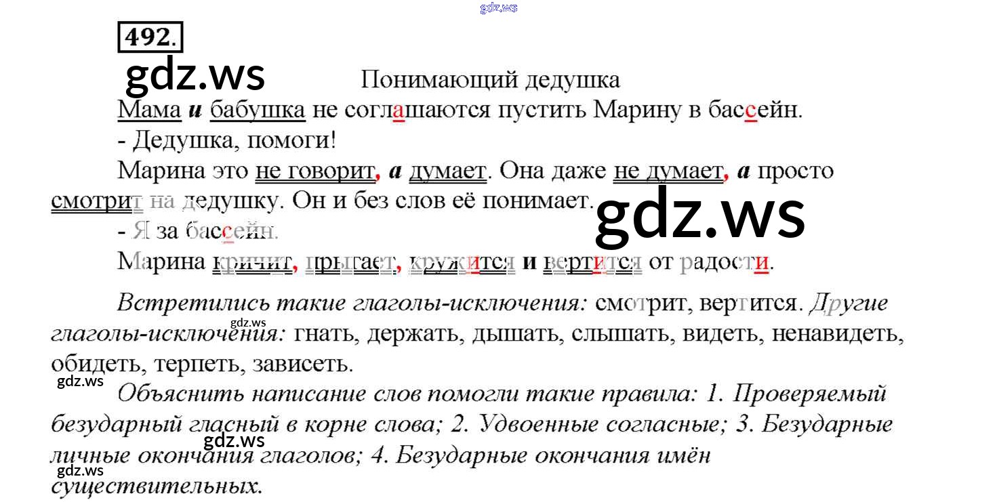The height and width of the screenshot is (502, 997).
Task: Click the line "- Дедушка, помоги!"
Action: pyautogui.click(x=227, y=140)
